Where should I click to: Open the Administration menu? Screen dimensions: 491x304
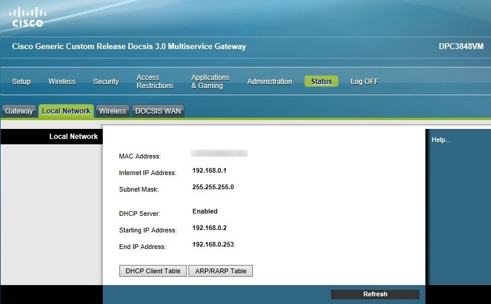click(269, 82)
